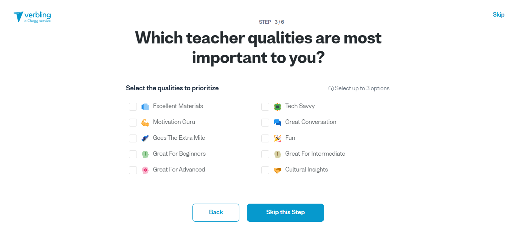Click the Tech Savvy chip icon
The height and width of the screenshot is (238, 515).
[x=277, y=107]
